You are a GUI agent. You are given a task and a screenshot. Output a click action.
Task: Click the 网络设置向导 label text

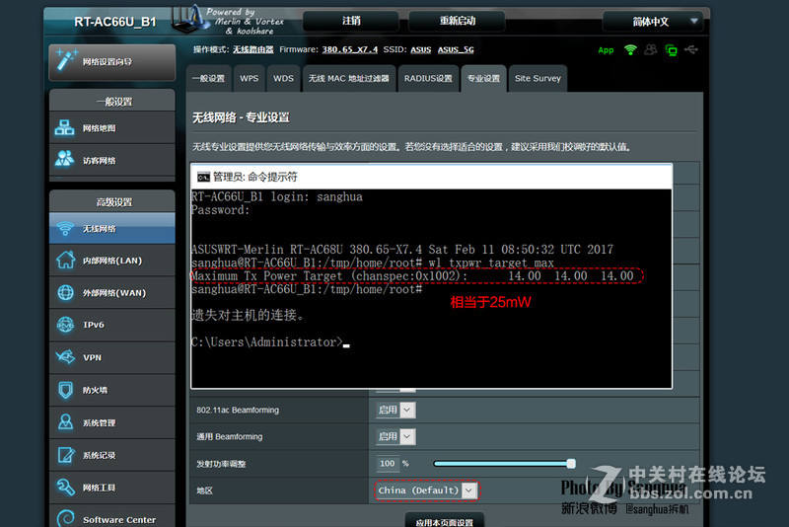[x=108, y=62]
